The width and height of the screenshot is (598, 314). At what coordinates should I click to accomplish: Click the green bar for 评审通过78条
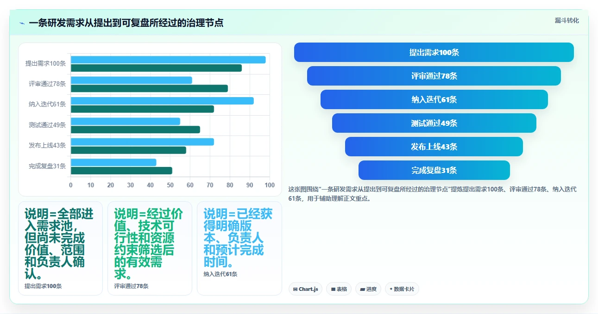tap(149, 88)
